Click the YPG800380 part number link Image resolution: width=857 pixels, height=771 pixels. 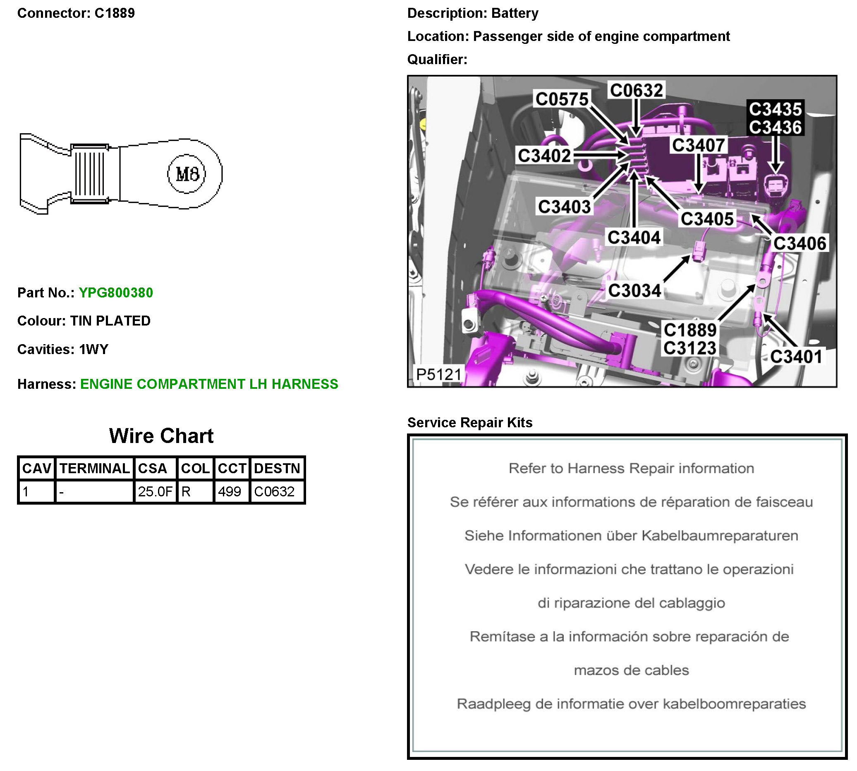click(x=116, y=293)
